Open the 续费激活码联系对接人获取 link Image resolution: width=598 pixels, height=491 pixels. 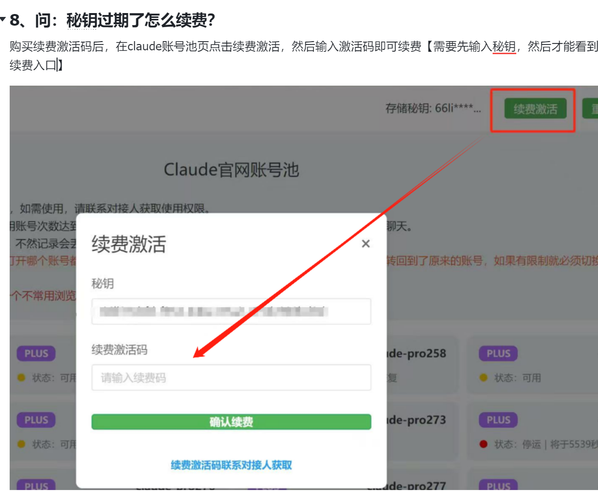pyautogui.click(x=231, y=465)
